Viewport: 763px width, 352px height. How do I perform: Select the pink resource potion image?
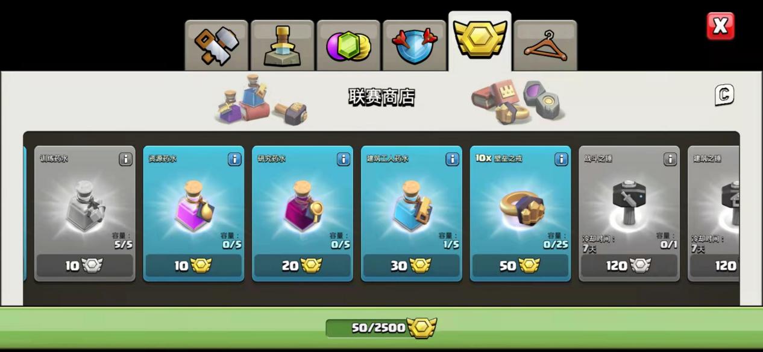(x=195, y=206)
